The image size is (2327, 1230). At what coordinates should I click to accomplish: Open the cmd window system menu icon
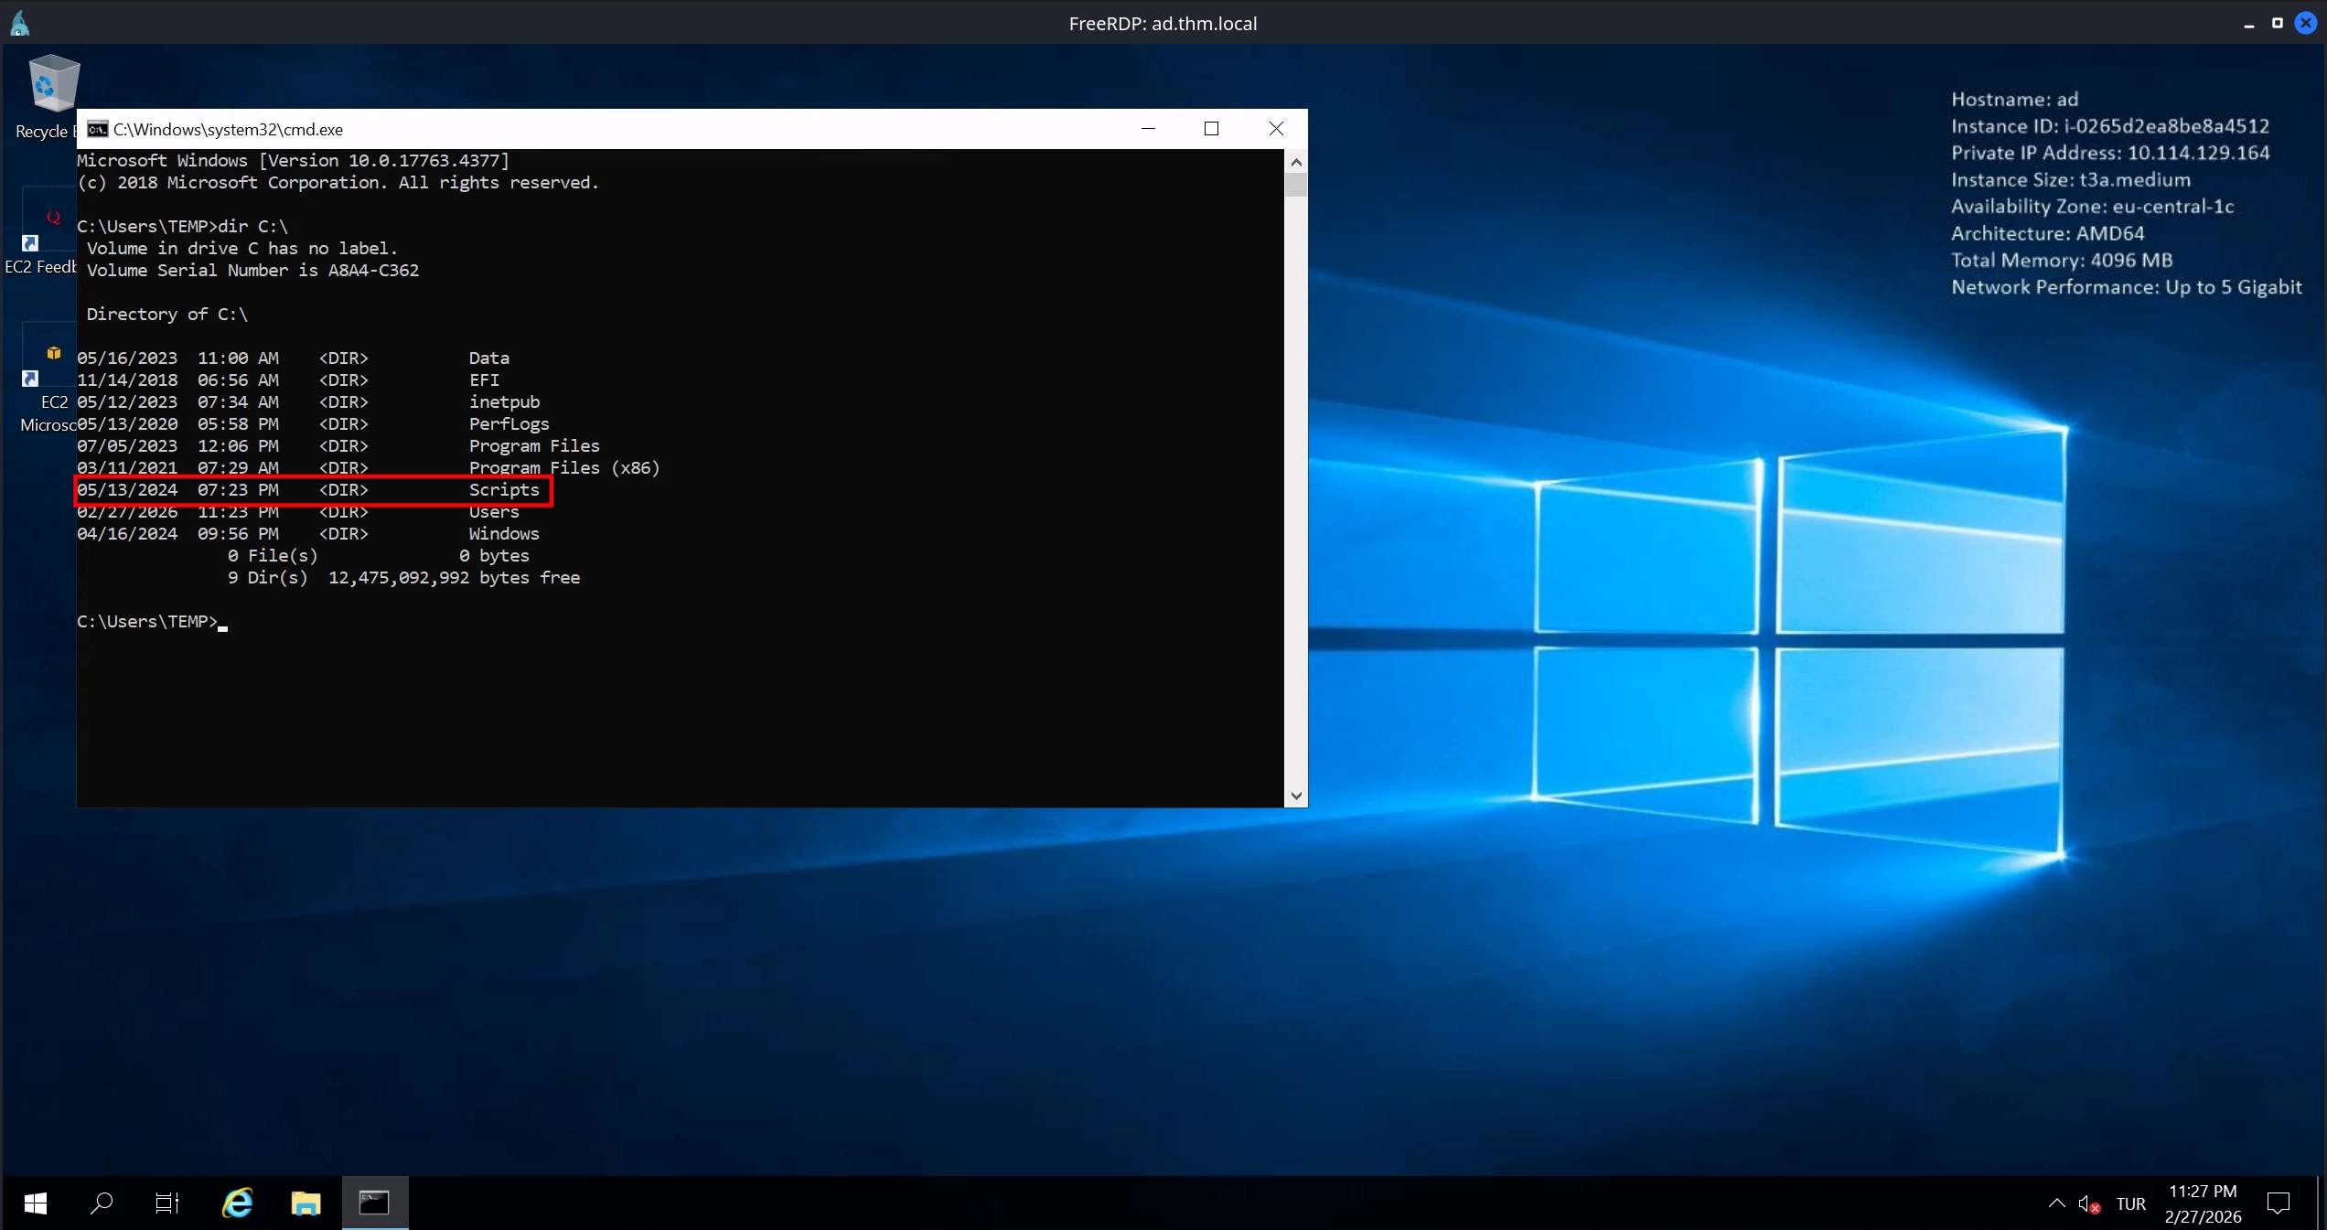click(x=97, y=129)
